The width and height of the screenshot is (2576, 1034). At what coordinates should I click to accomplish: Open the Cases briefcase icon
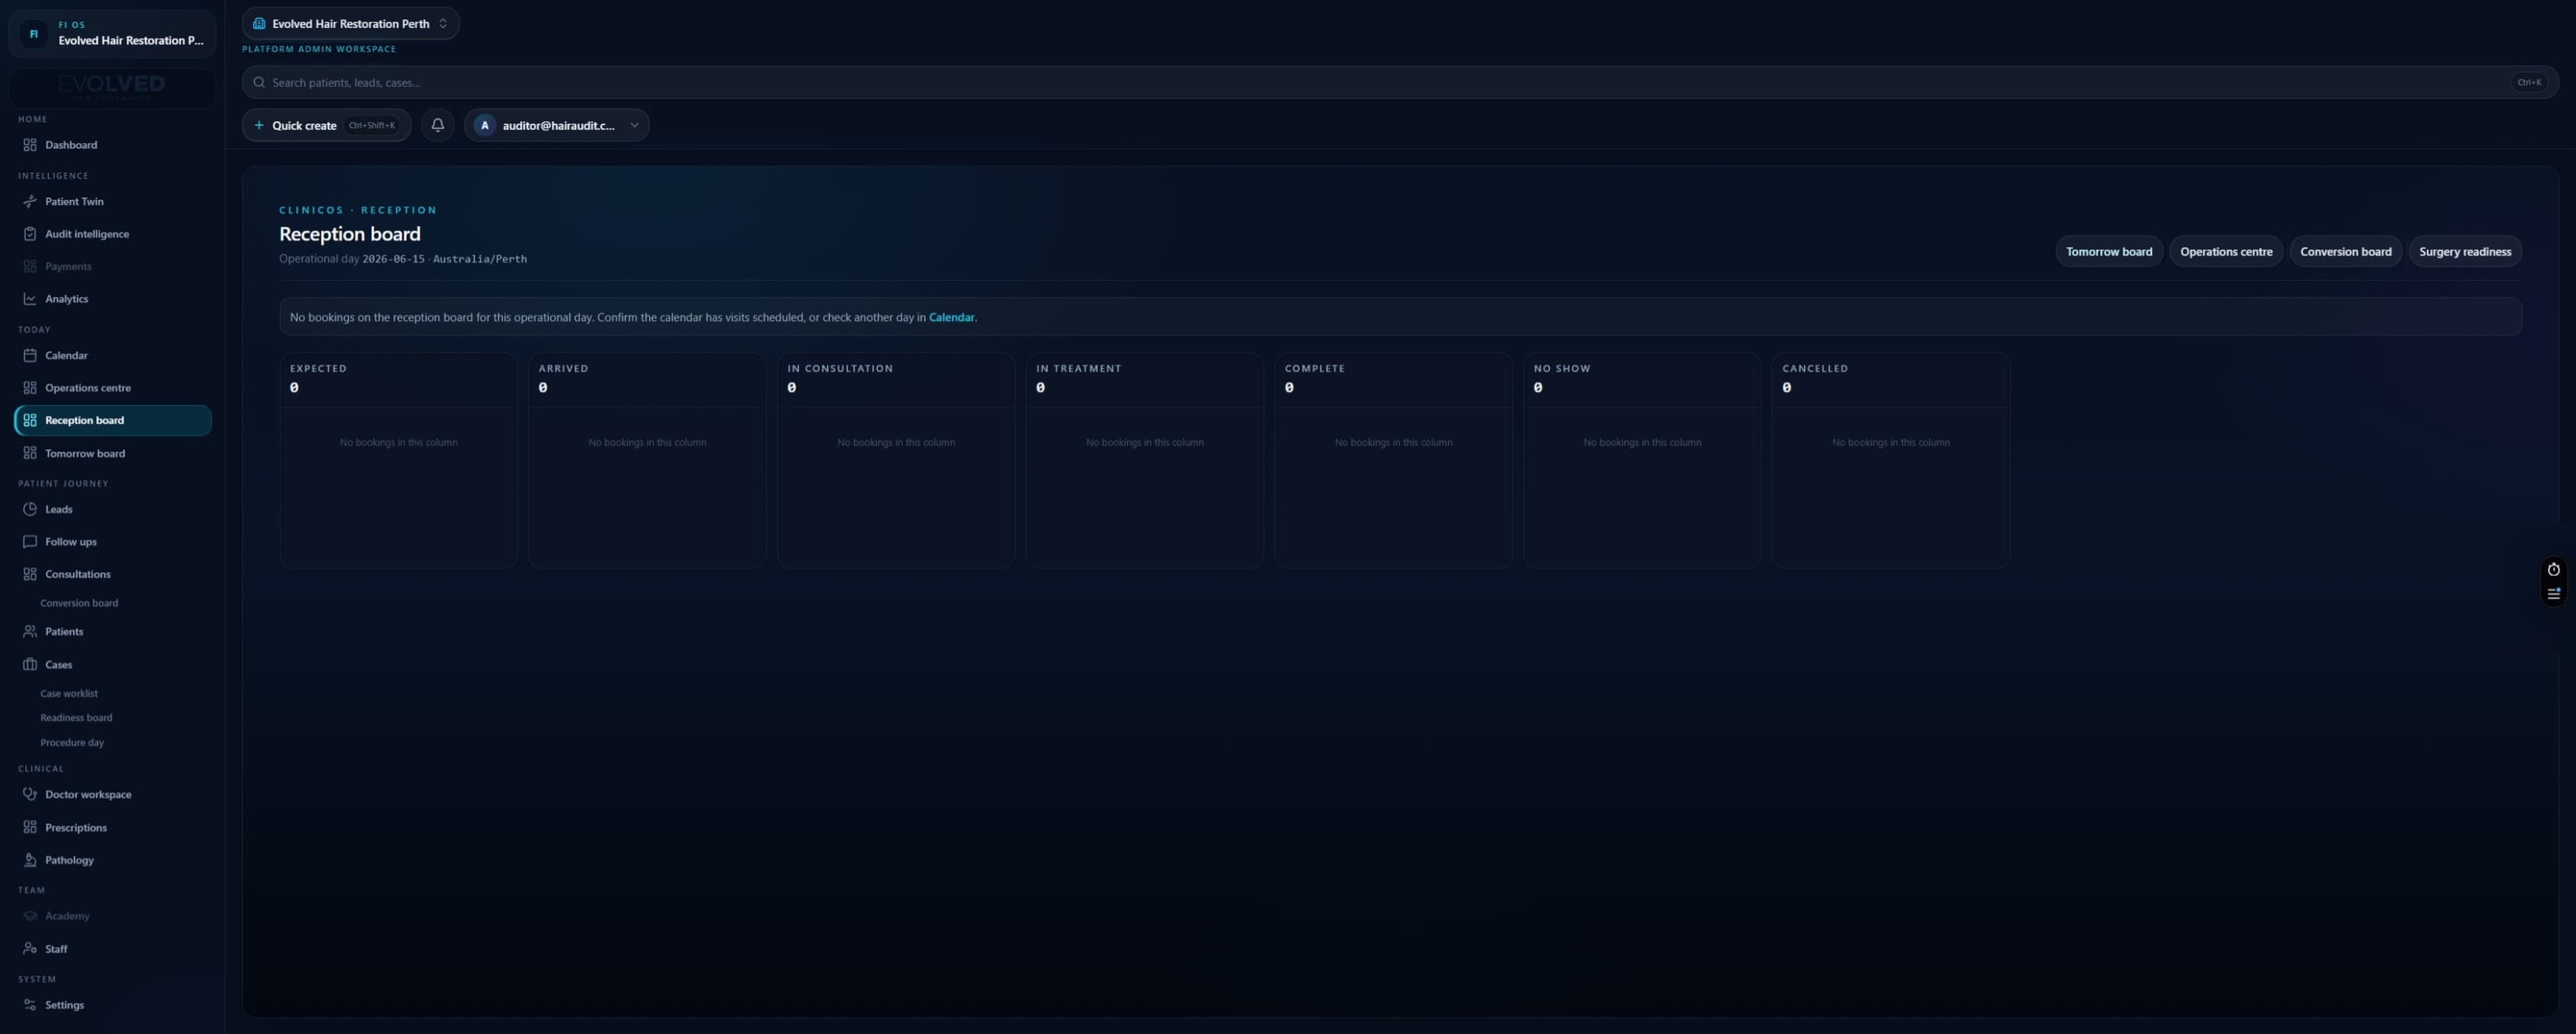[x=30, y=664]
